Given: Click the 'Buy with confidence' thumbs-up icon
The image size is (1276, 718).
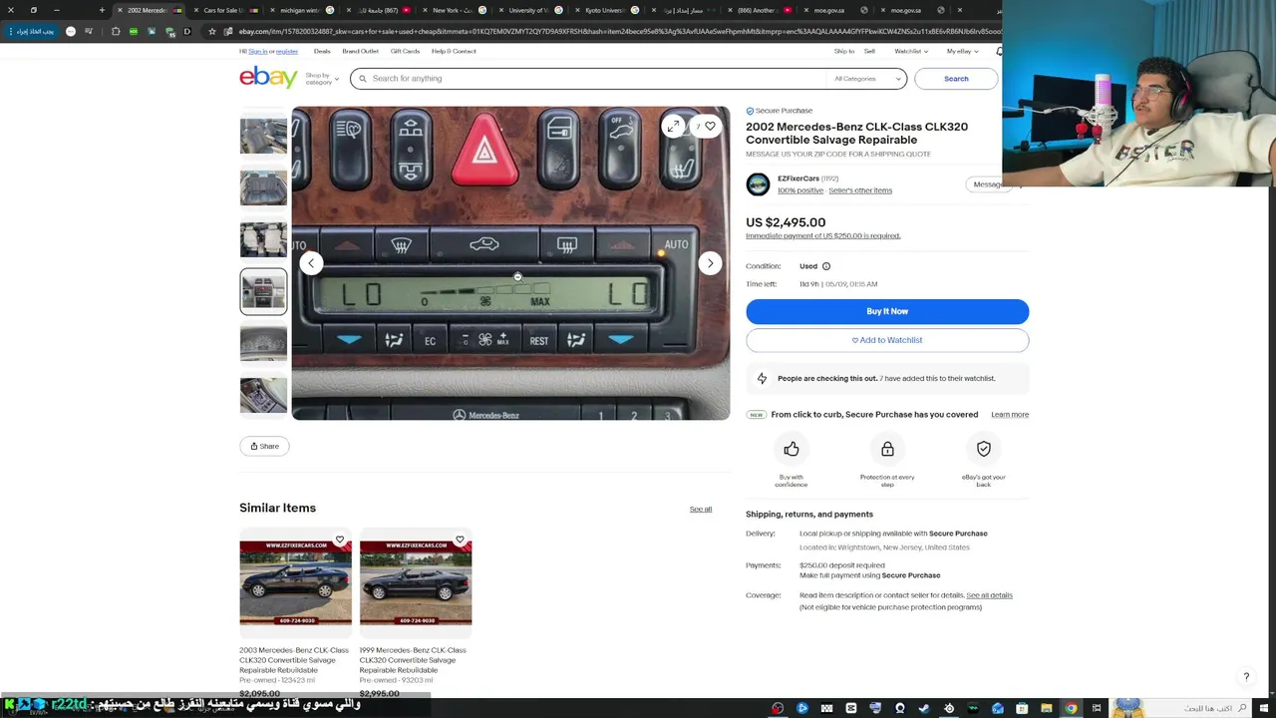Looking at the screenshot, I should point(792,450).
